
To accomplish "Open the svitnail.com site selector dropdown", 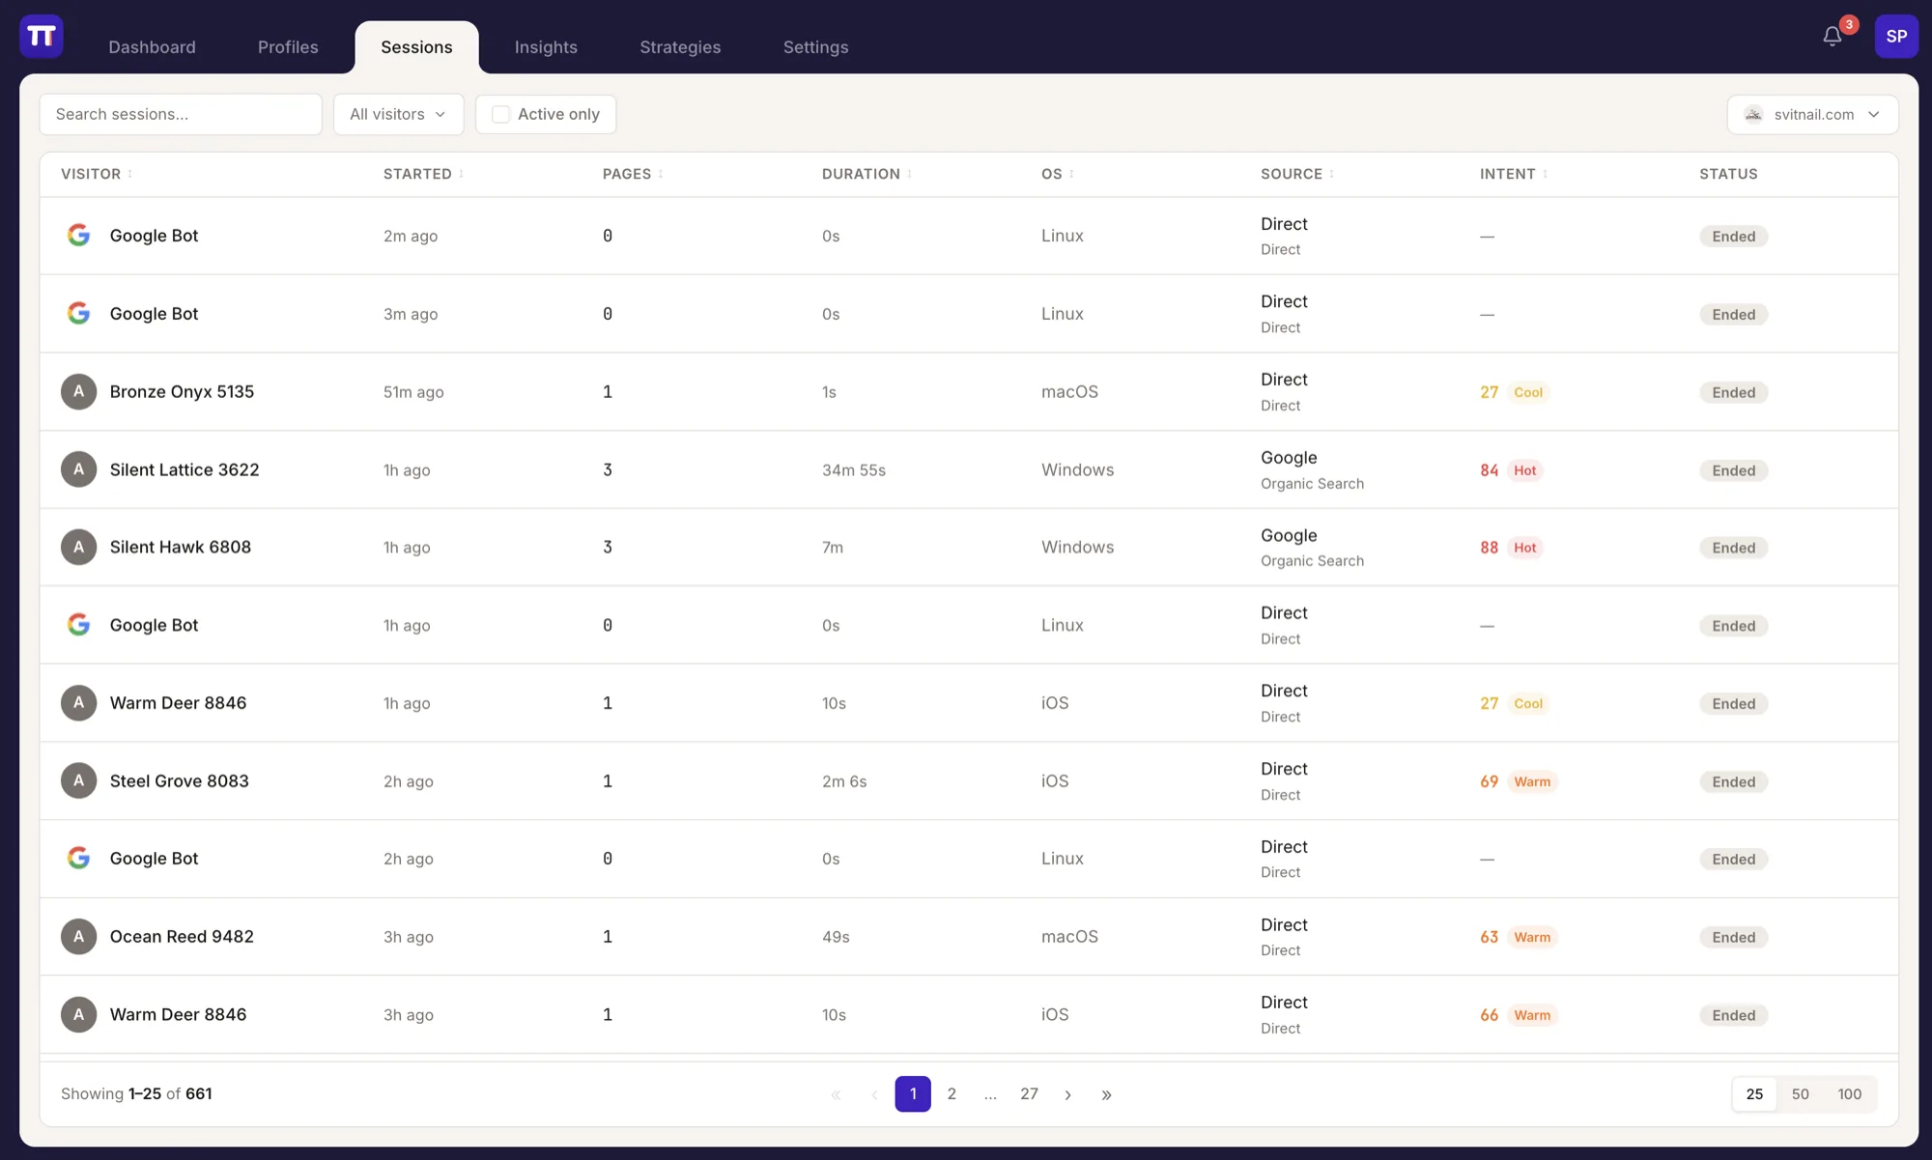I will coord(1812,114).
